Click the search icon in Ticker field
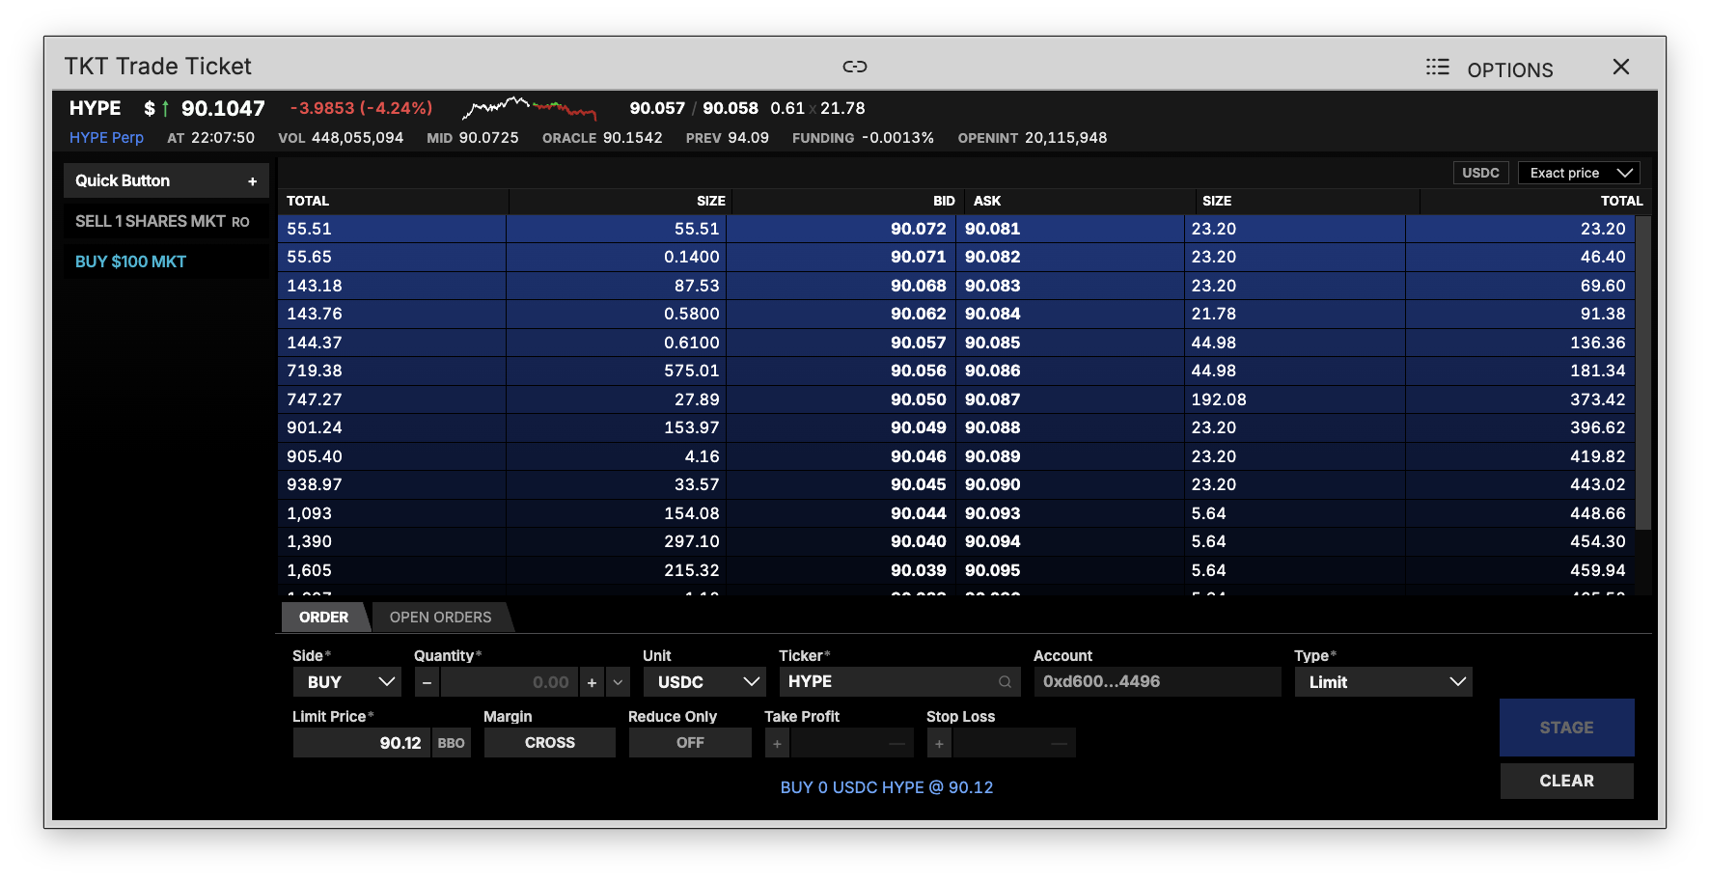 tap(1005, 682)
